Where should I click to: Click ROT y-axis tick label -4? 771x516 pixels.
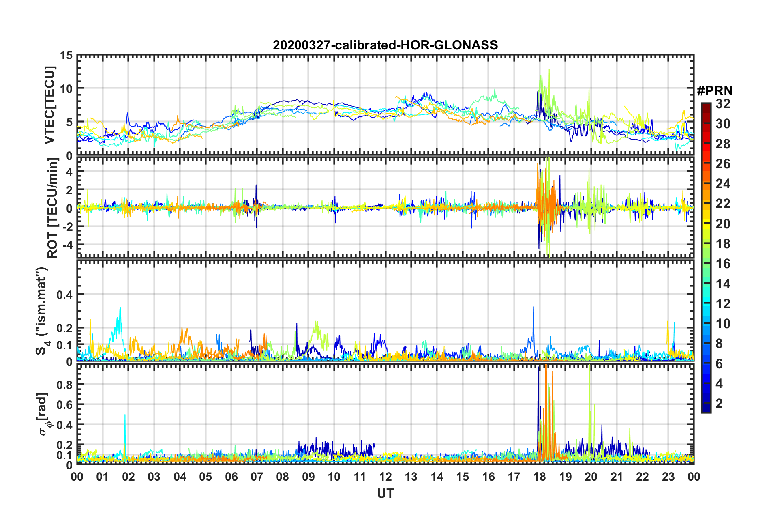[68, 245]
